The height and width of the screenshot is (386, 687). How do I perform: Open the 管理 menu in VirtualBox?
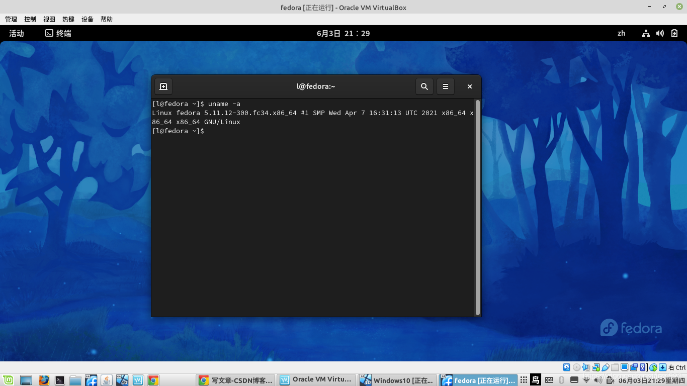pos(11,19)
